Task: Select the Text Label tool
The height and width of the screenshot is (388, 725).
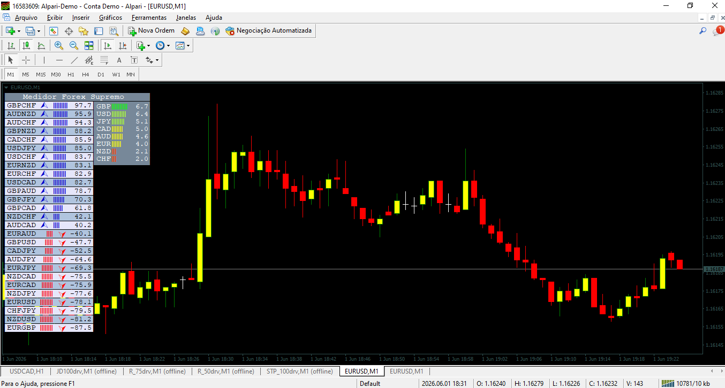Action: [134, 60]
